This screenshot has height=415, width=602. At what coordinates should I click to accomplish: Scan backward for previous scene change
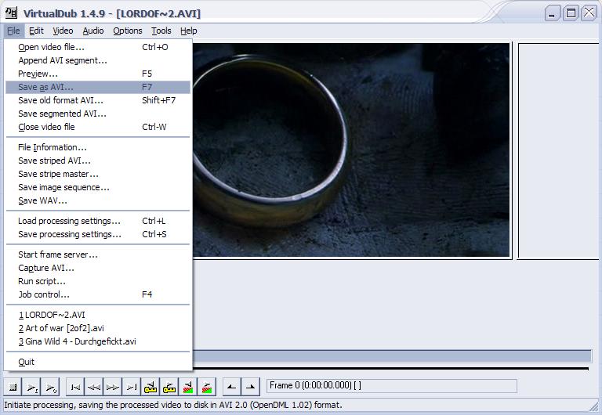(x=188, y=388)
